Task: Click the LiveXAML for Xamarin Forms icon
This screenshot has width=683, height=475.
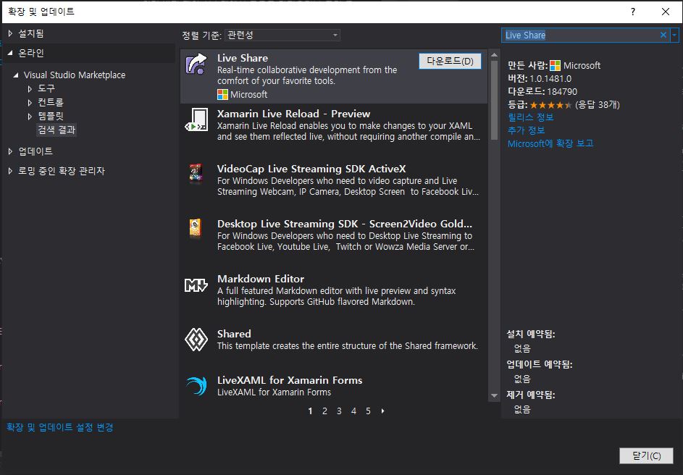Action: [196, 385]
